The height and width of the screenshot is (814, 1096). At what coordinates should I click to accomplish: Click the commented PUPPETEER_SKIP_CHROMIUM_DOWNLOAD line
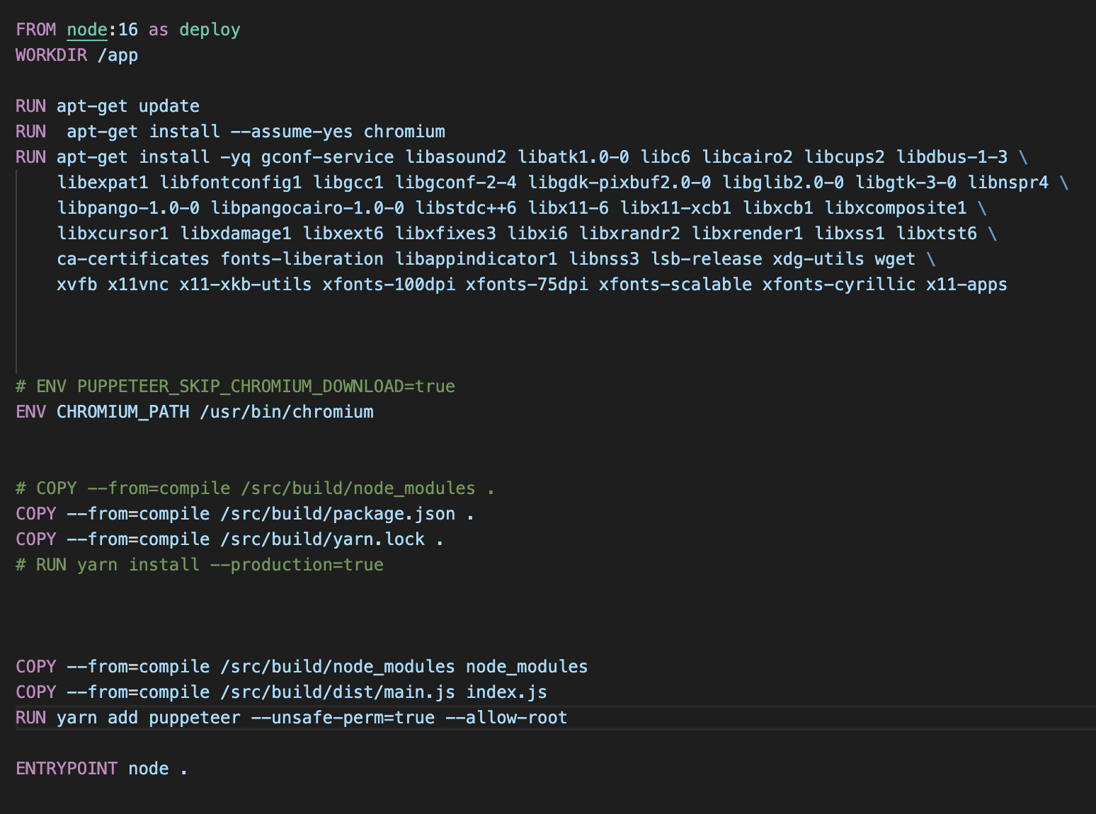coord(234,386)
